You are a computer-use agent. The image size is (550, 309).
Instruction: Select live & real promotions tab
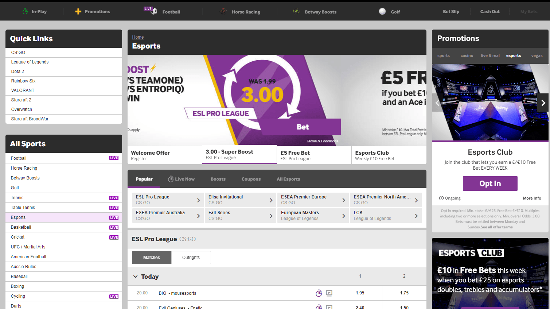pyautogui.click(x=490, y=56)
